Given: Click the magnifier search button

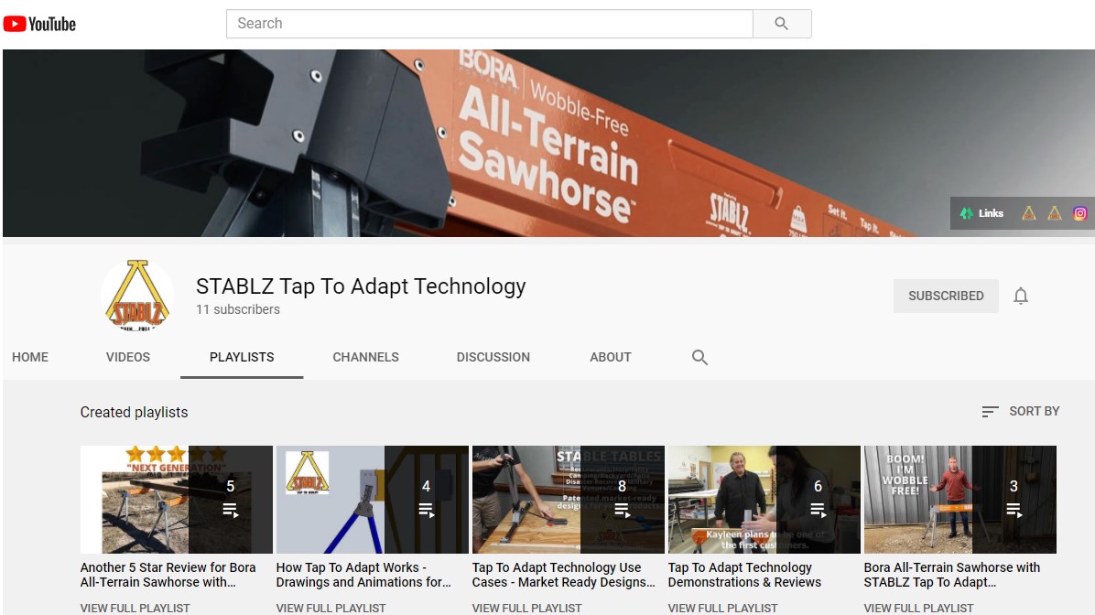Looking at the screenshot, I should [782, 24].
